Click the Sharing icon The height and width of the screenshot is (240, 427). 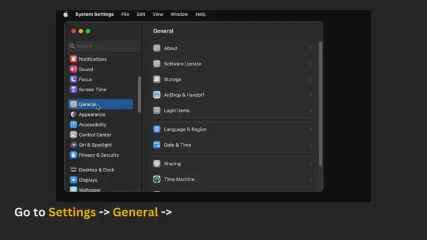(x=157, y=163)
